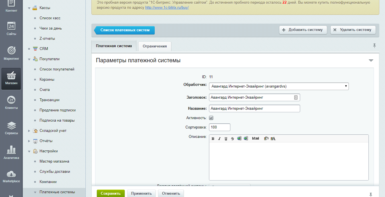Collapse the Покупатели tree node

pyautogui.click(x=29, y=59)
